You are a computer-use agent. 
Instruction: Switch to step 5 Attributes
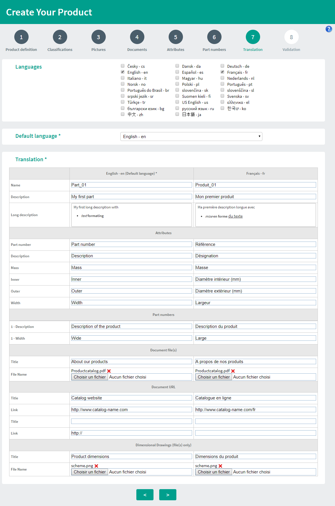[176, 37]
